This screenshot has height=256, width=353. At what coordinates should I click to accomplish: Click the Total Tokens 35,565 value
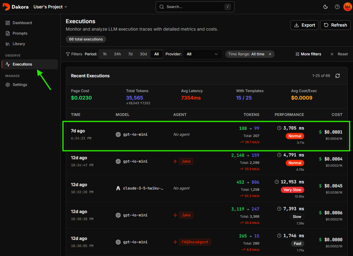pyautogui.click(x=135, y=98)
